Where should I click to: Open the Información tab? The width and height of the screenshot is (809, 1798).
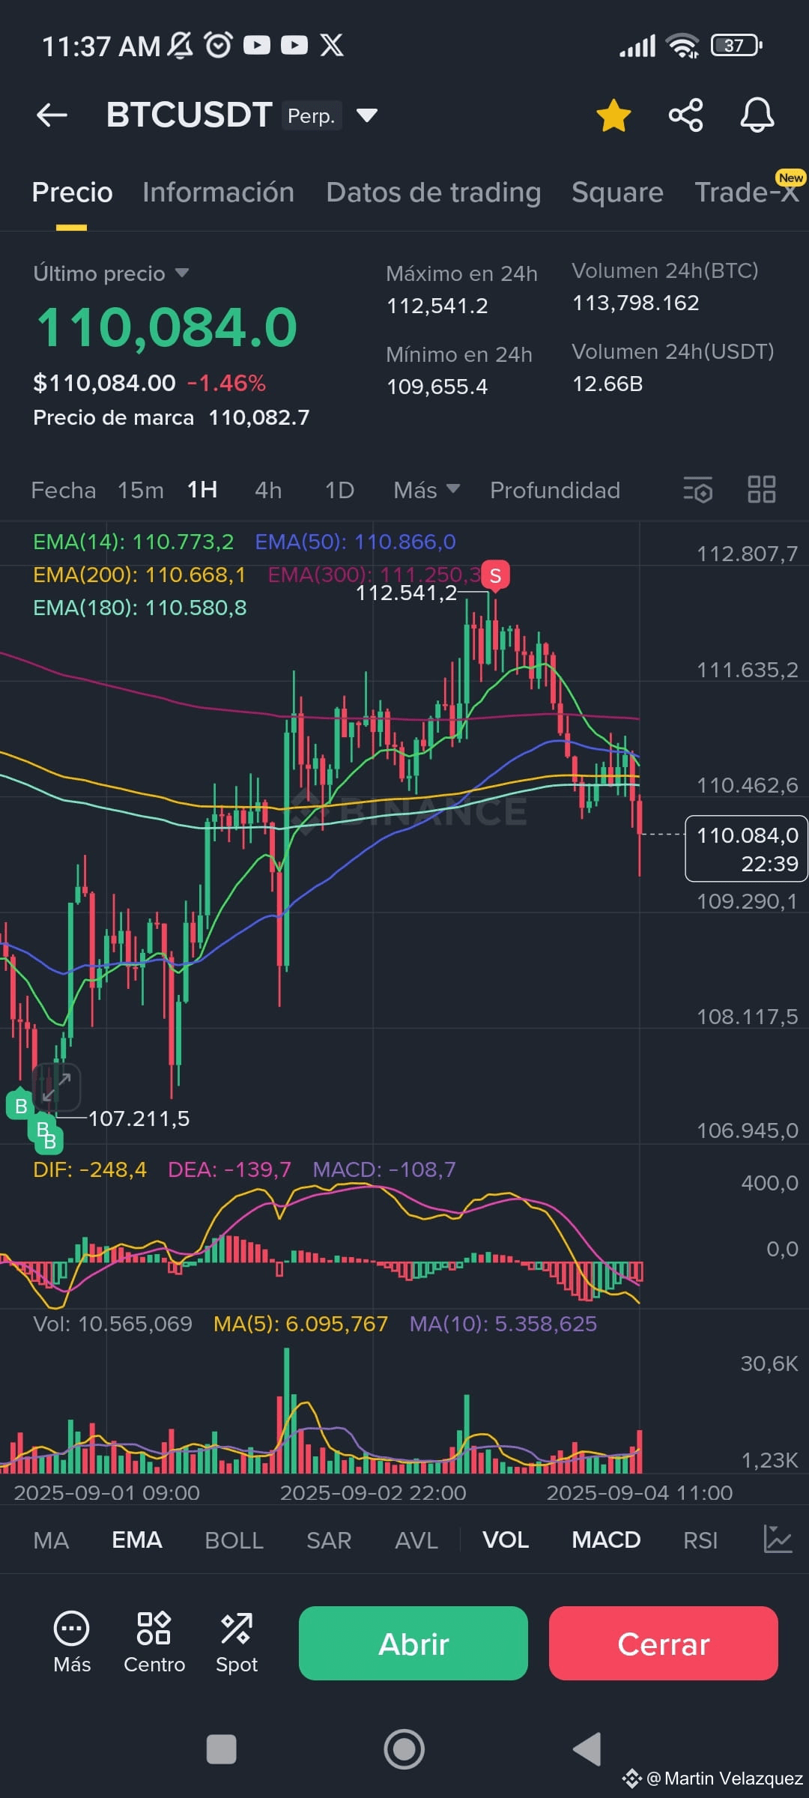tap(218, 193)
